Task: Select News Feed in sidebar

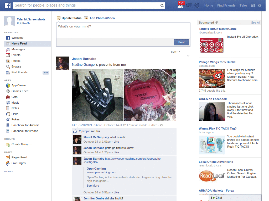Action: coord(28,44)
